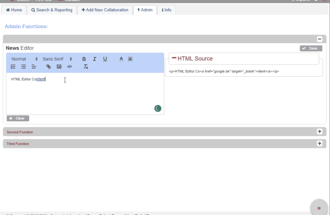Screen dimensions: 330x215
Task: Expand the Second Function section
Action: (320, 131)
